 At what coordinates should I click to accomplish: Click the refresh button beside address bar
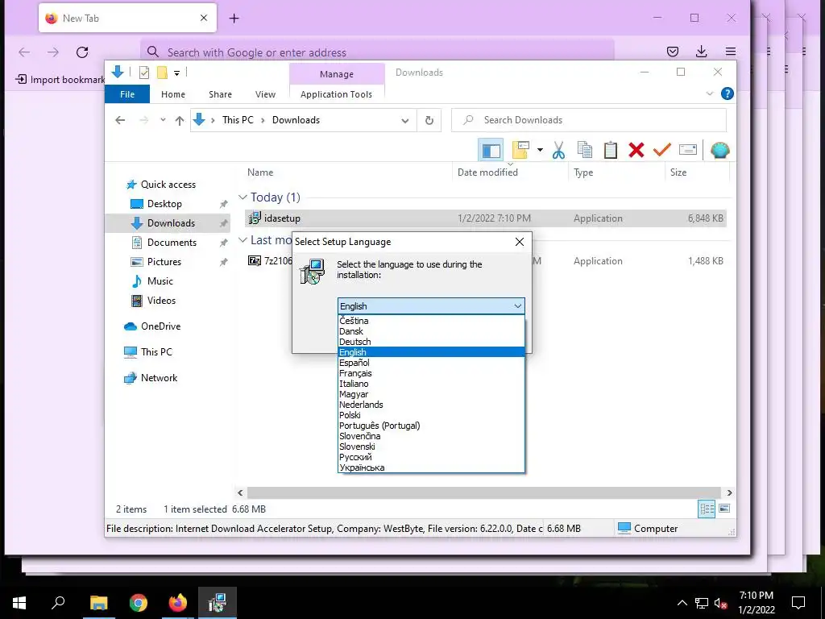[x=429, y=120]
